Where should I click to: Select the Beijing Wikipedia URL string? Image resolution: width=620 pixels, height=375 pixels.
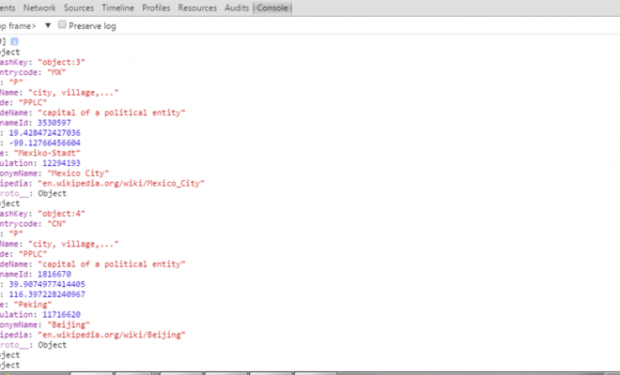(112, 335)
